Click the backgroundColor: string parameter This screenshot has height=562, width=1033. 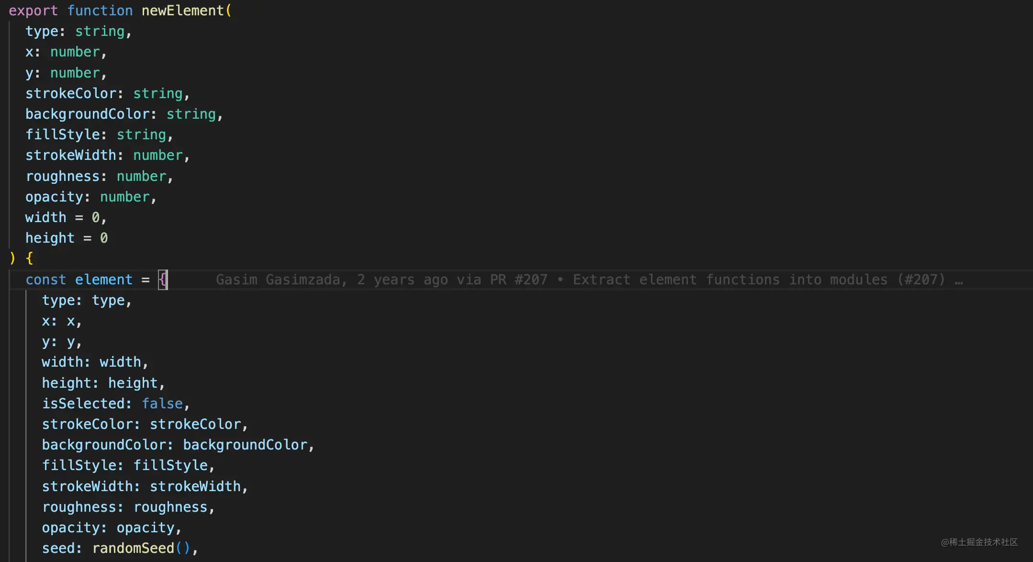(121, 114)
